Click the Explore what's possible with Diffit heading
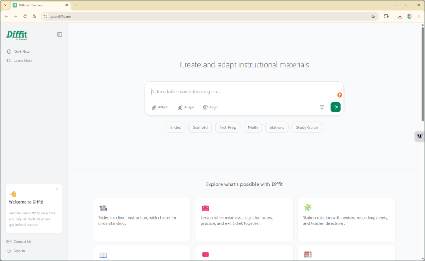 click(x=244, y=184)
